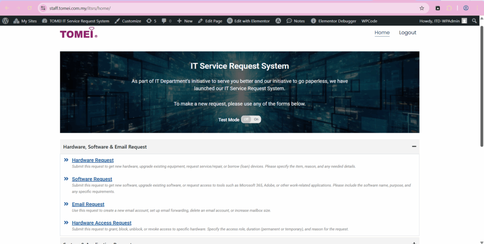Screen dimensions: 484x244
Task: Open the admin bar search magnifier
Action: (x=475, y=21)
